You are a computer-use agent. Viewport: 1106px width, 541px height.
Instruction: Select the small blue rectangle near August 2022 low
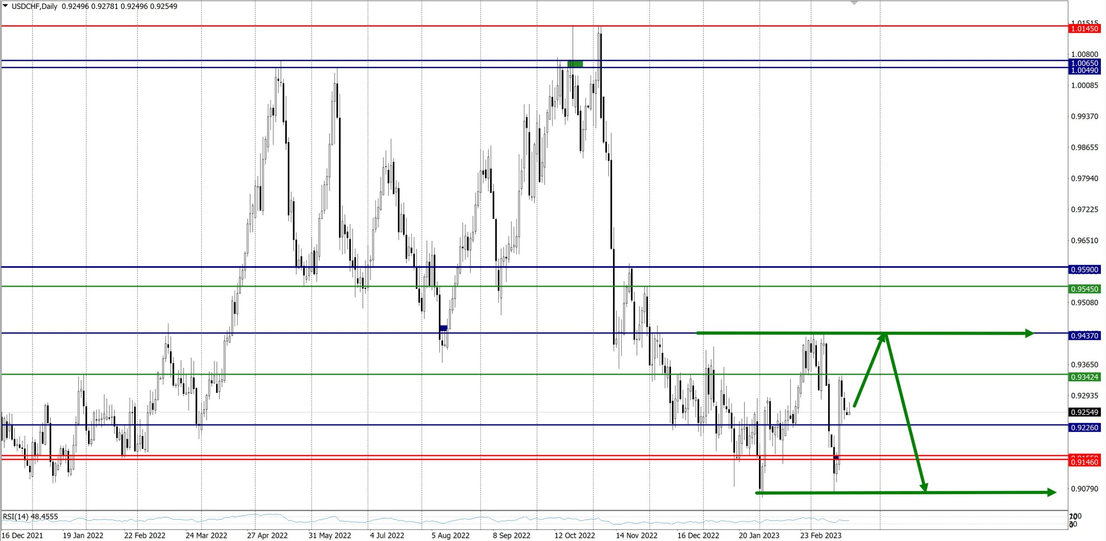443,328
